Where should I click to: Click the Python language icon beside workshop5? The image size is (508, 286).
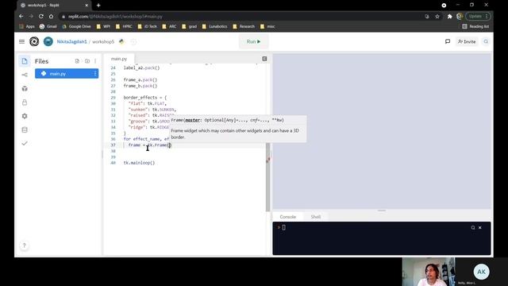tap(121, 41)
